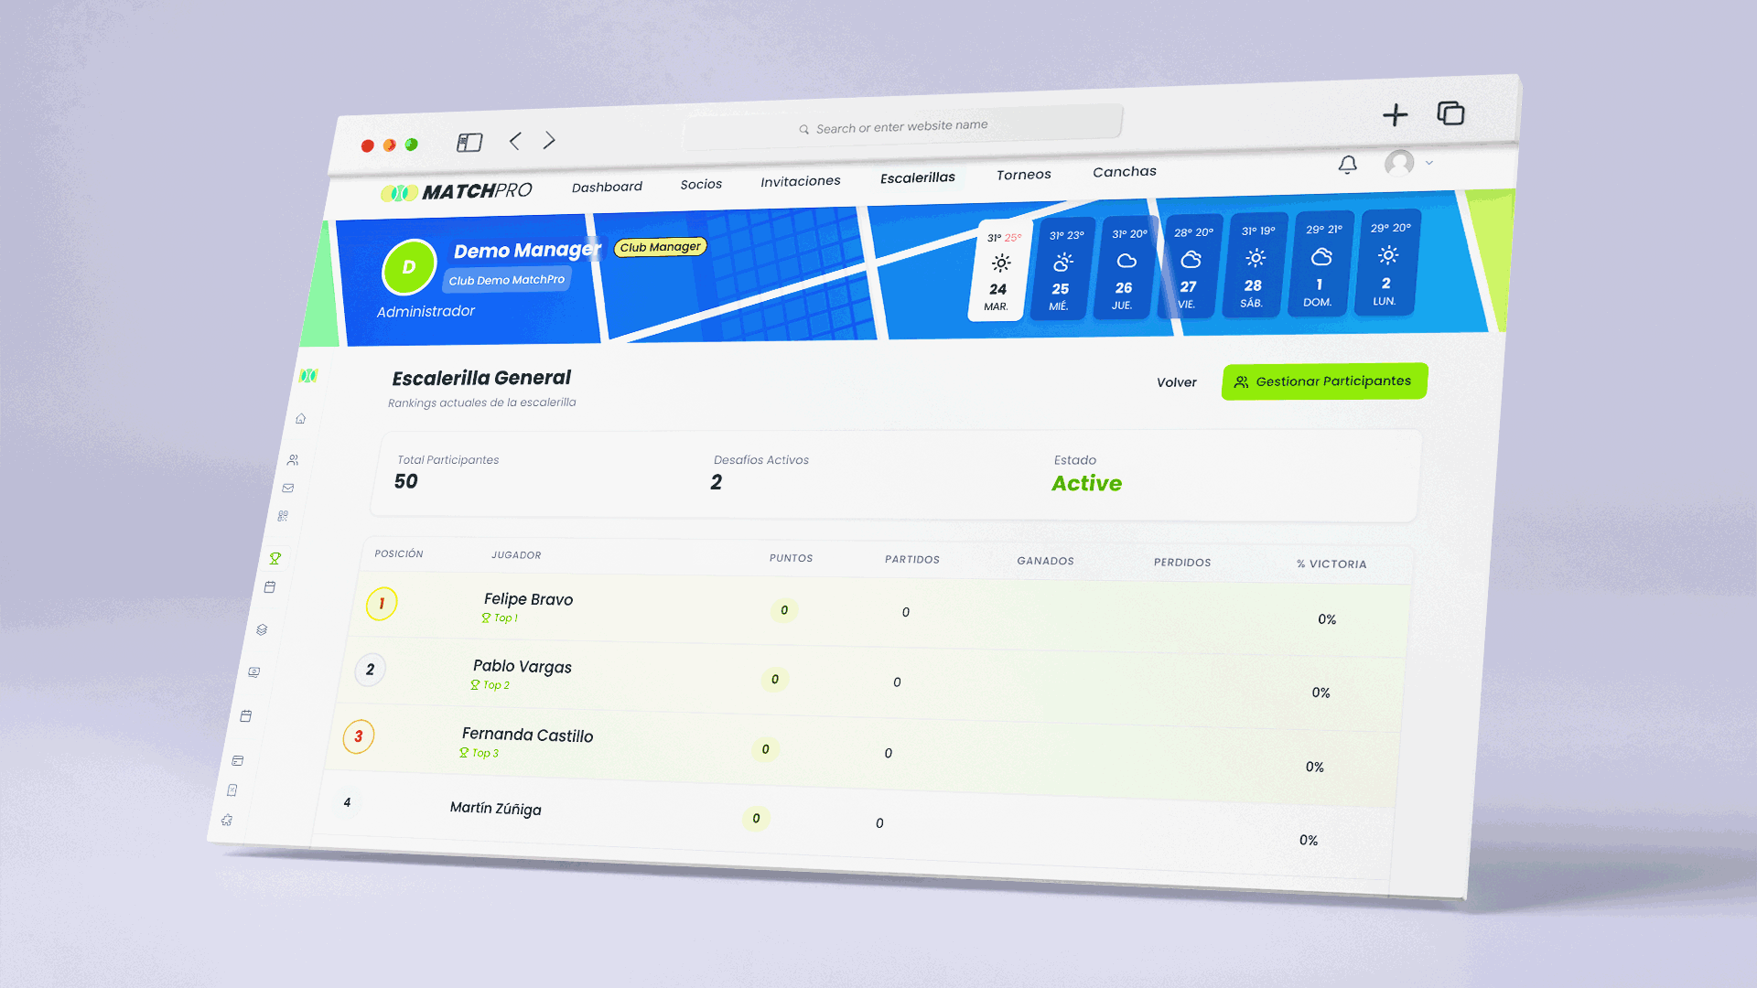The width and height of the screenshot is (1757, 988).
Task: Click player name Pablo Vargas
Action: (522, 667)
